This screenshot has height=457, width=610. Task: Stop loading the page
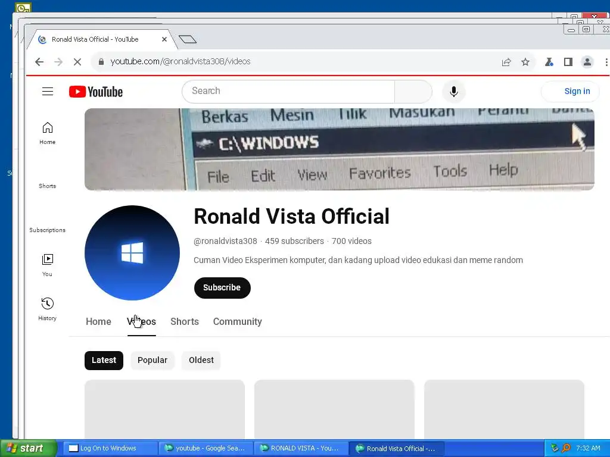click(x=77, y=62)
